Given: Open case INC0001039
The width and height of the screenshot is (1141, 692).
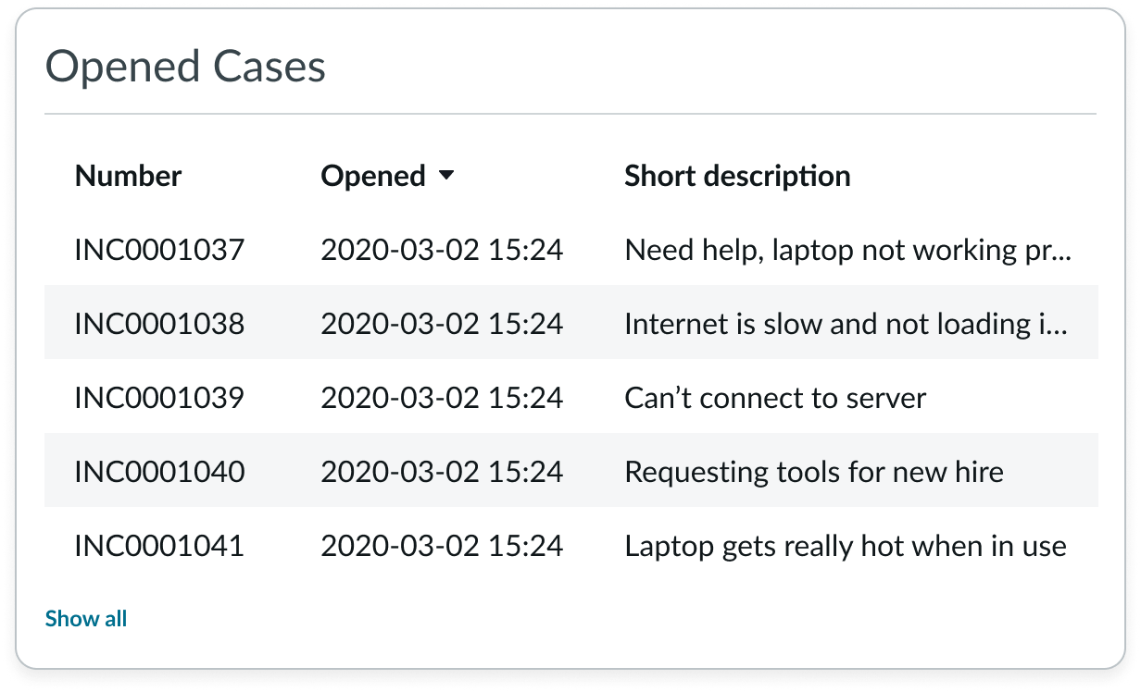Looking at the screenshot, I should pyautogui.click(x=159, y=398).
